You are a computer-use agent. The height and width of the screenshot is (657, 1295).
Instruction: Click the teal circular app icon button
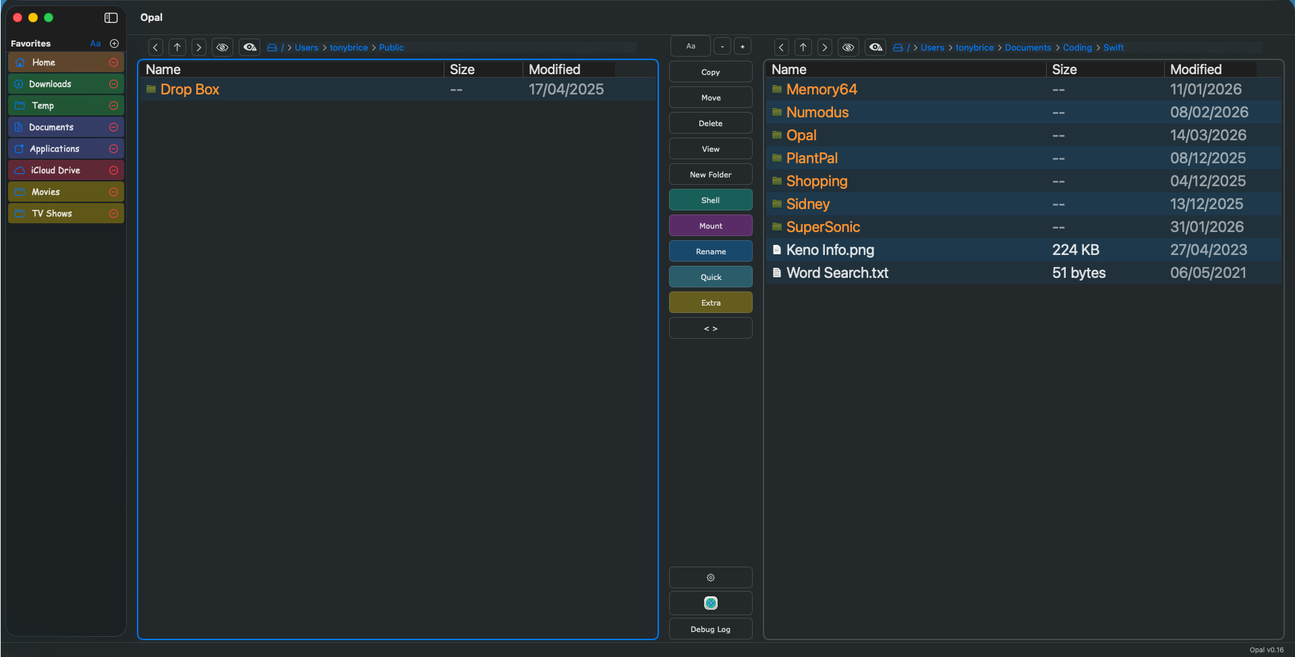pos(710,603)
